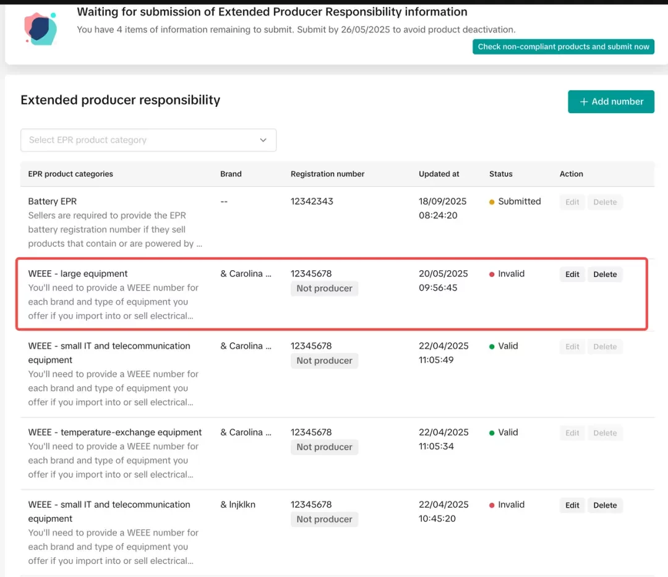Click the Registration number column header
This screenshot has height=577, width=668.
coord(327,174)
